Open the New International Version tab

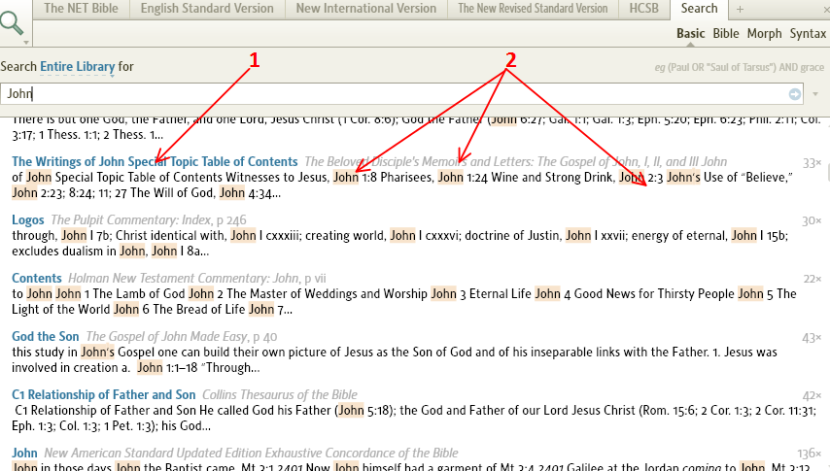pyautogui.click(x=366, y=9)
